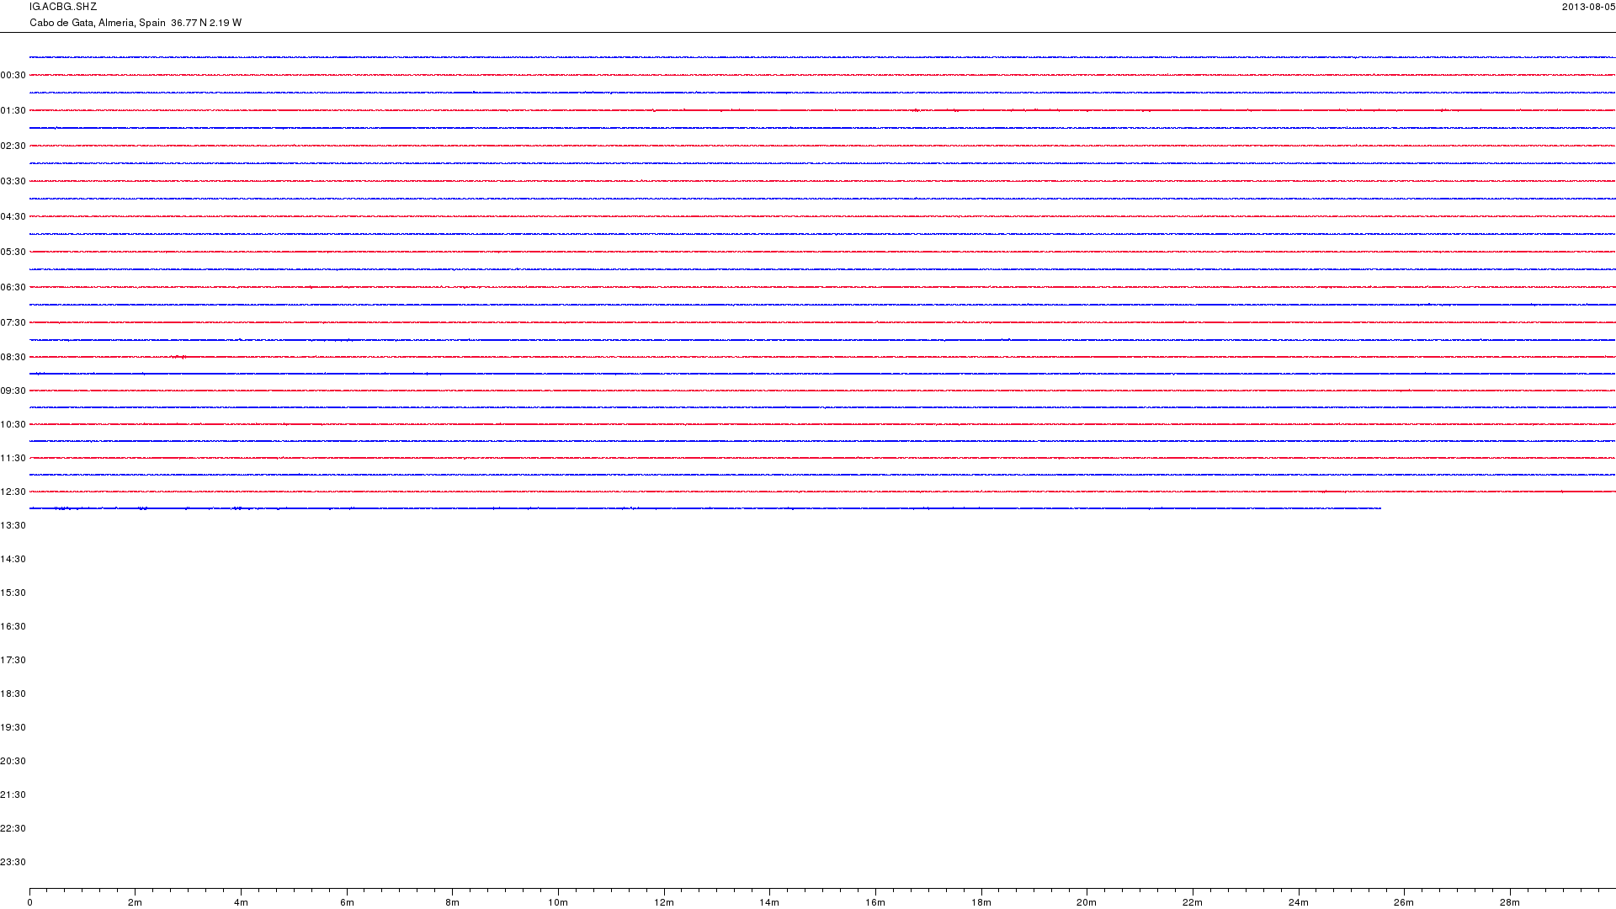Click the 28m axis tick label

1510,903
